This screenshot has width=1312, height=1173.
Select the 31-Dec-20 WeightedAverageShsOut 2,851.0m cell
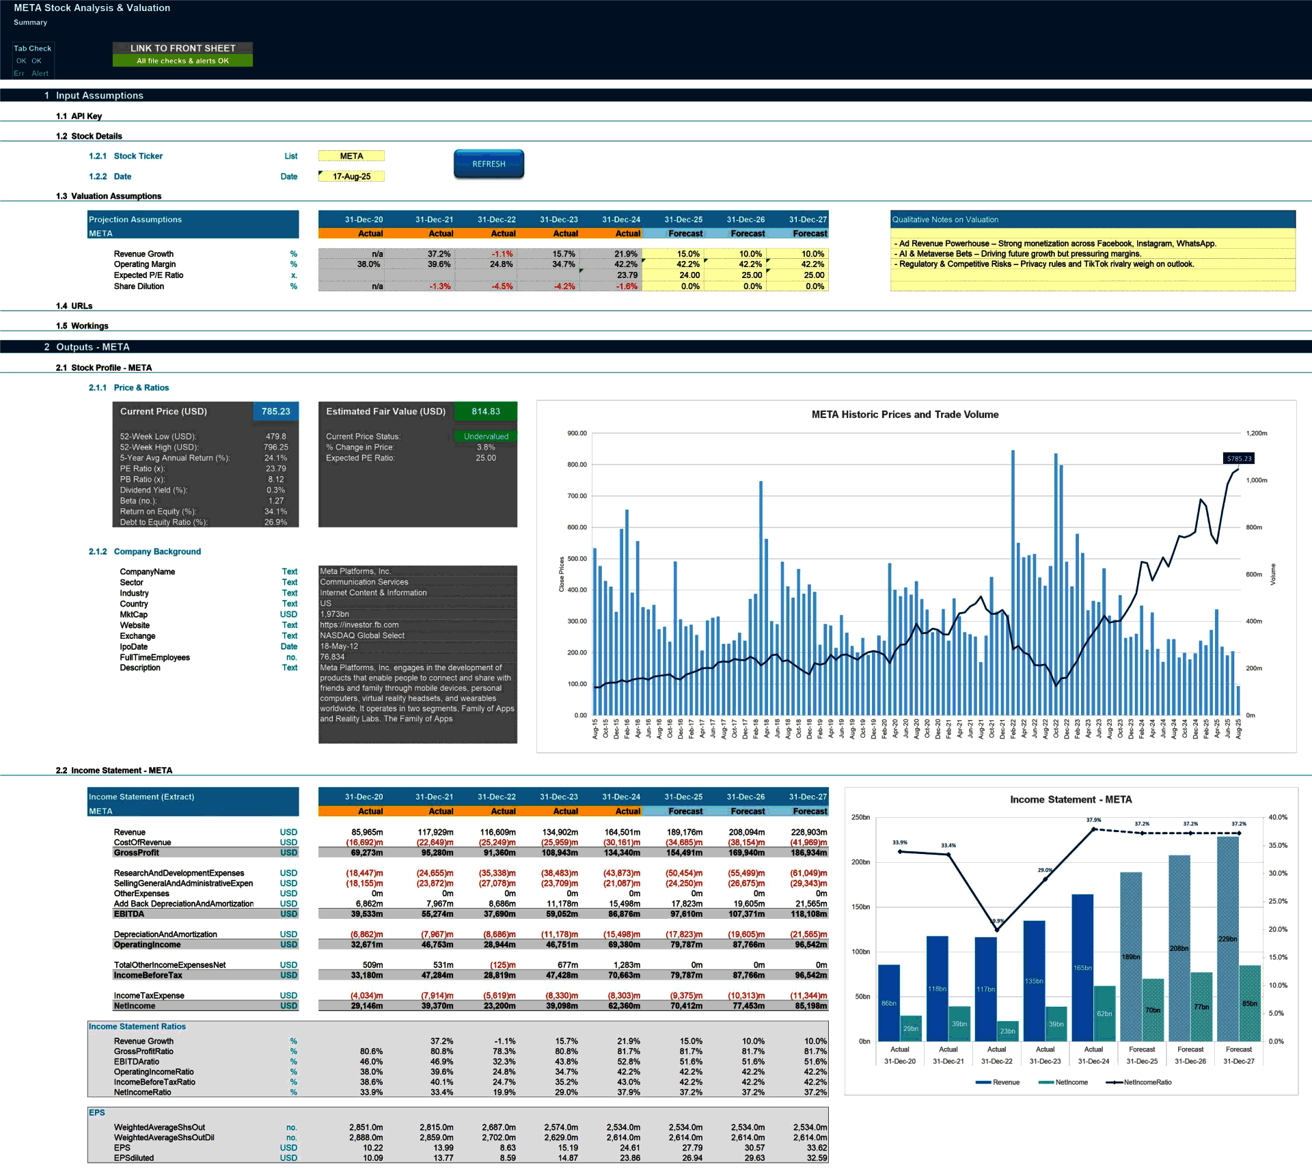pyautogui.click(x=350, y=1127)
